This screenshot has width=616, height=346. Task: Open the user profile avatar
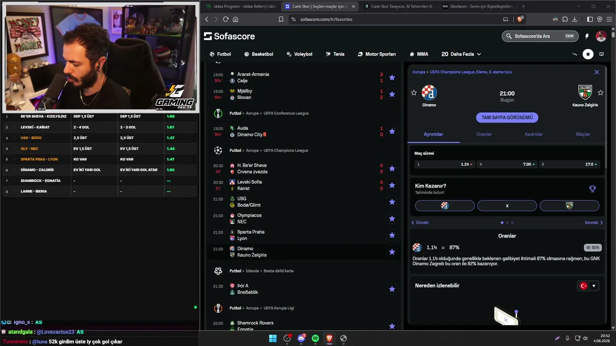(x=601, y=36)
